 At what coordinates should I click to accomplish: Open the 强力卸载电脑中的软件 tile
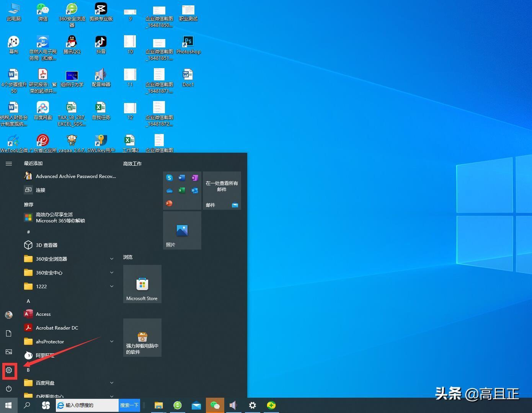(x=142, y=338)
